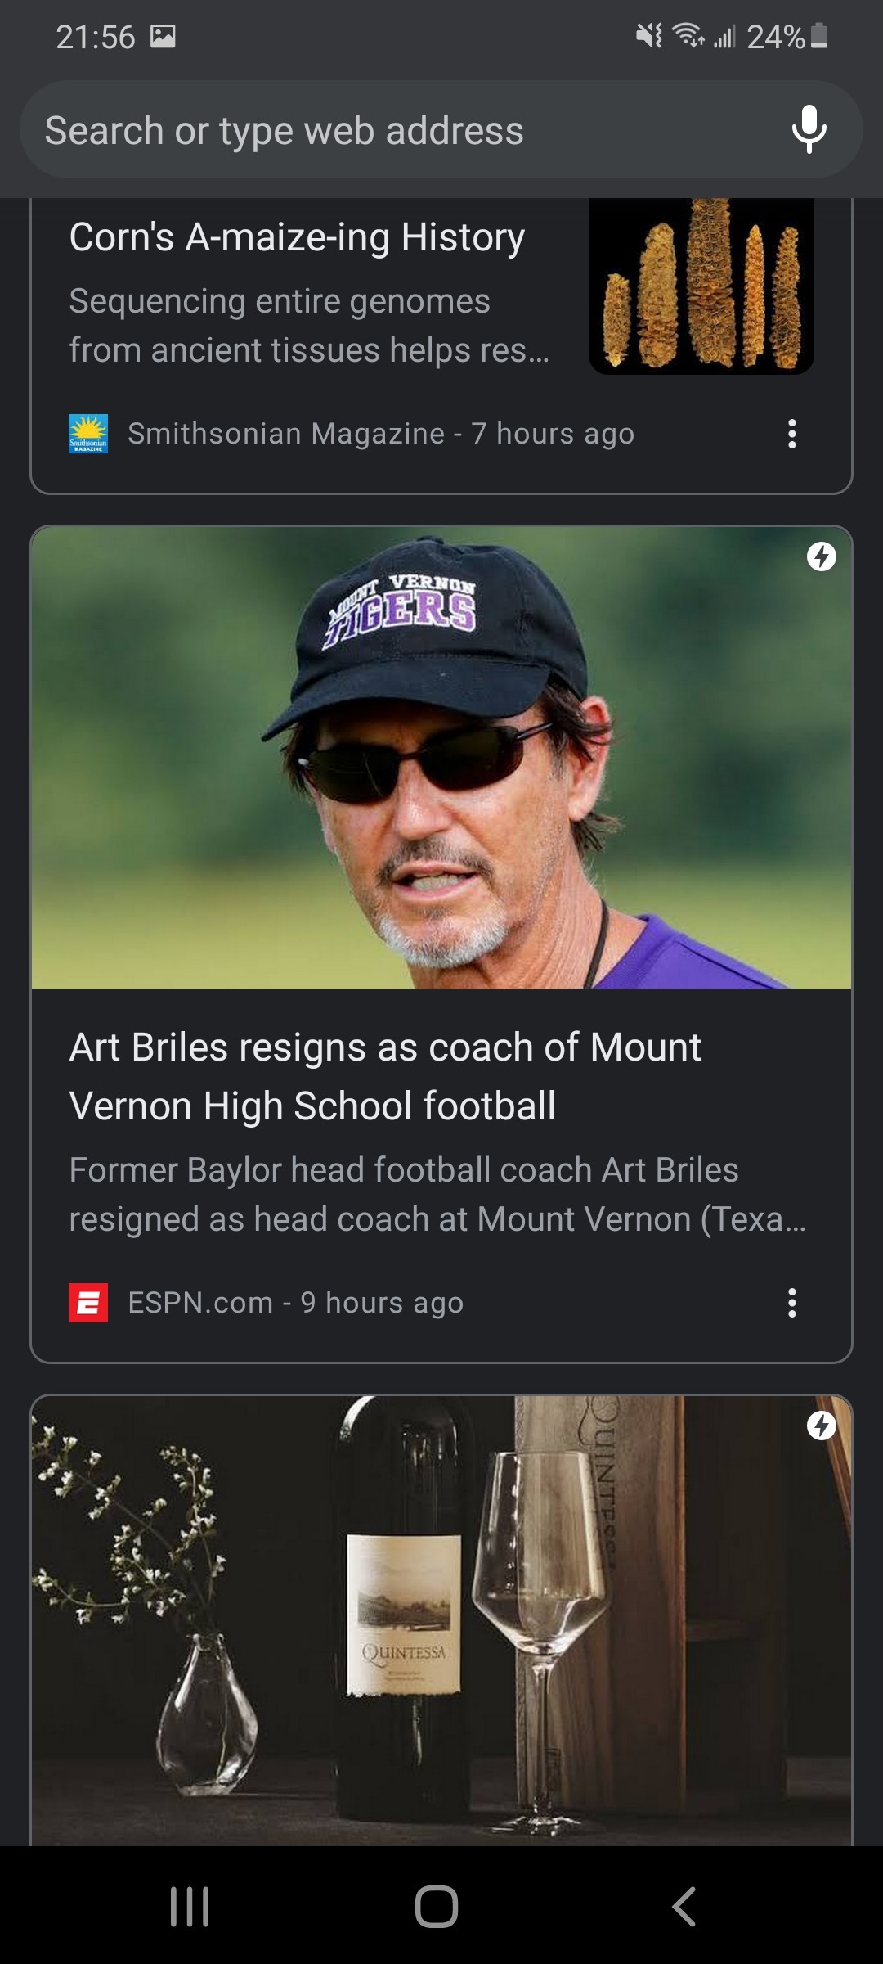The width and height of the screenshot is (883, 1964).
Task: Tap the ESPN logo icon
Action: [x=88, y=1302]
